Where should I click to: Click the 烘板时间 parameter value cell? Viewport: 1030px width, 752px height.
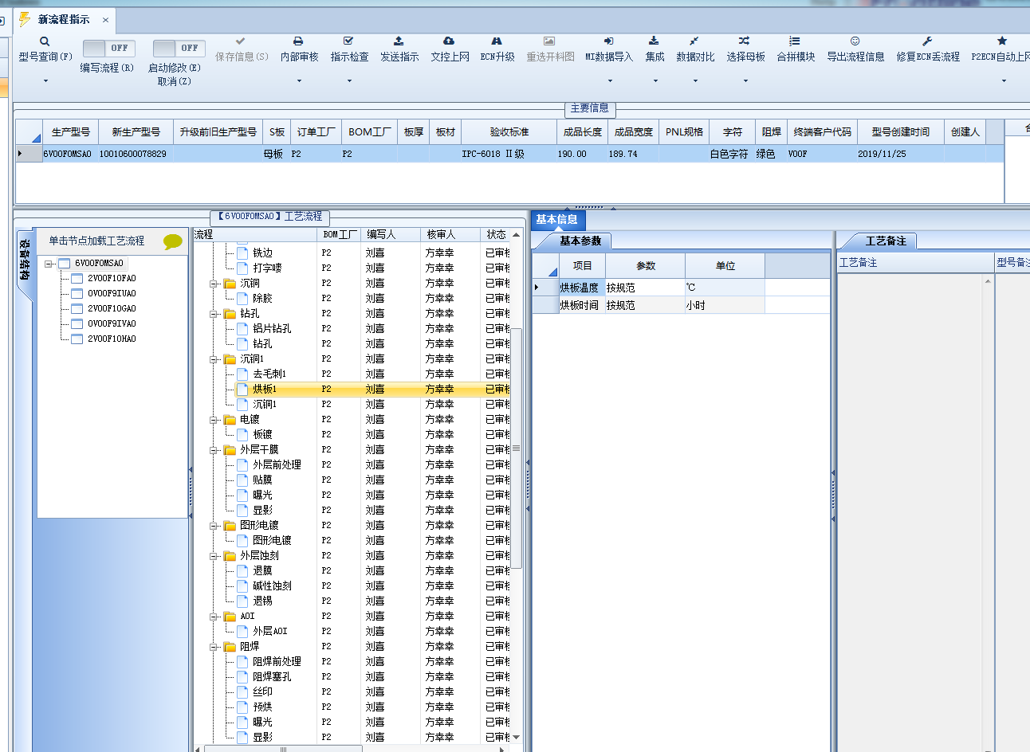point(645,305)
